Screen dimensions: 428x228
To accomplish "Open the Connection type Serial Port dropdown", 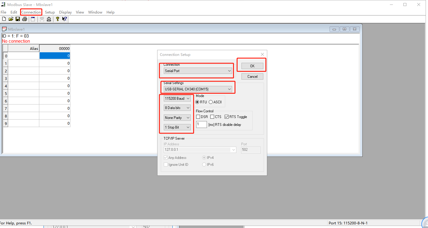I will [x=198, y=71].
